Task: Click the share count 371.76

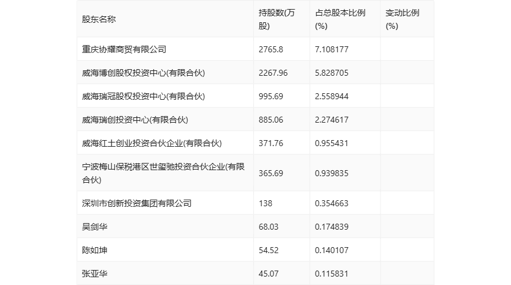Action: [x=271, y=143]
